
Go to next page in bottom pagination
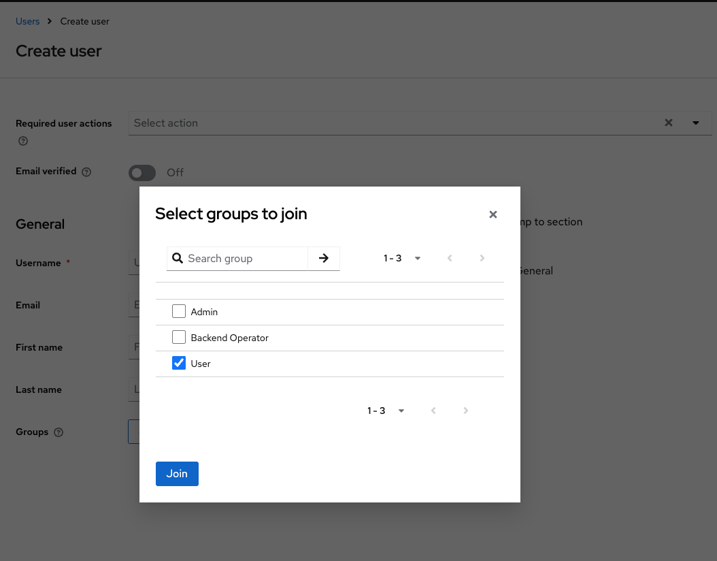[x=465, y=411]
